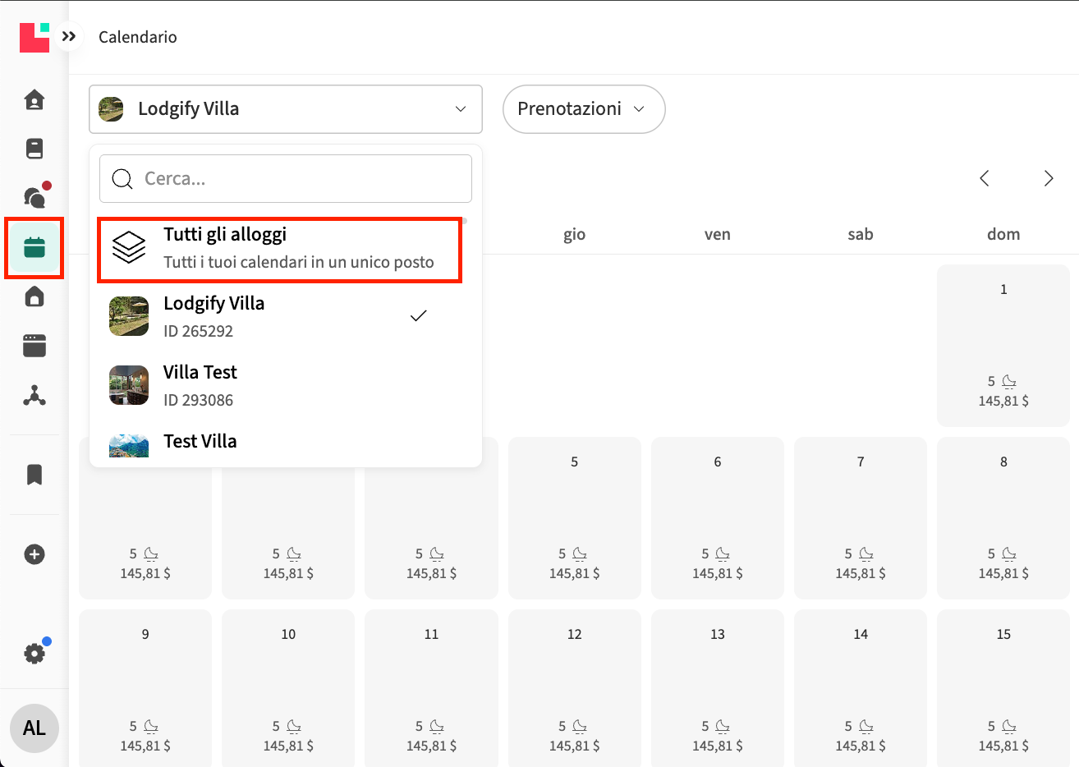
Task: Go to the next month arrow
Action: pos(1048,178)
